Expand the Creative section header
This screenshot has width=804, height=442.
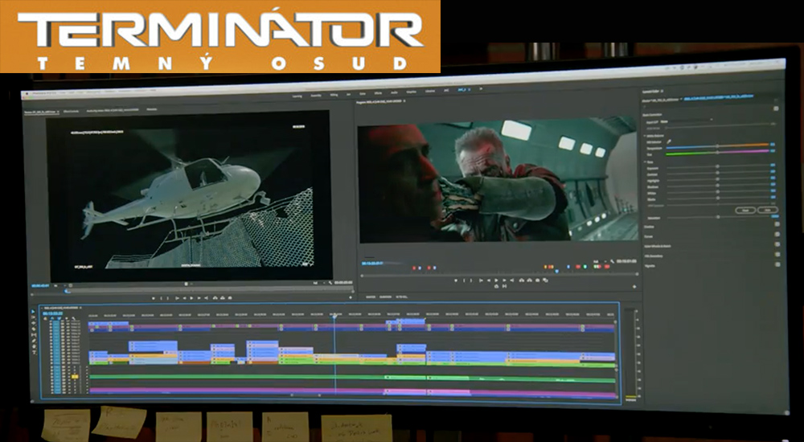(649, 227)
